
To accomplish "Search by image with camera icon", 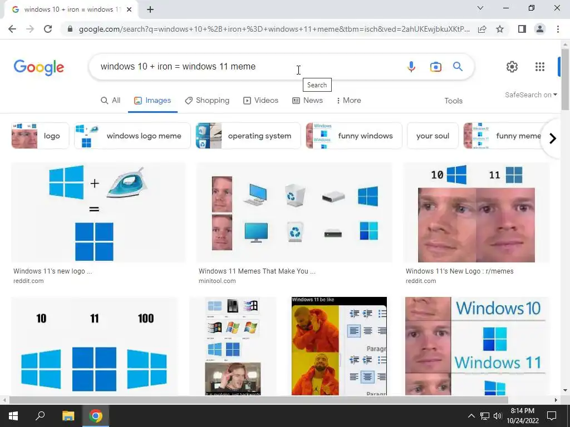I will pos(435,67).
